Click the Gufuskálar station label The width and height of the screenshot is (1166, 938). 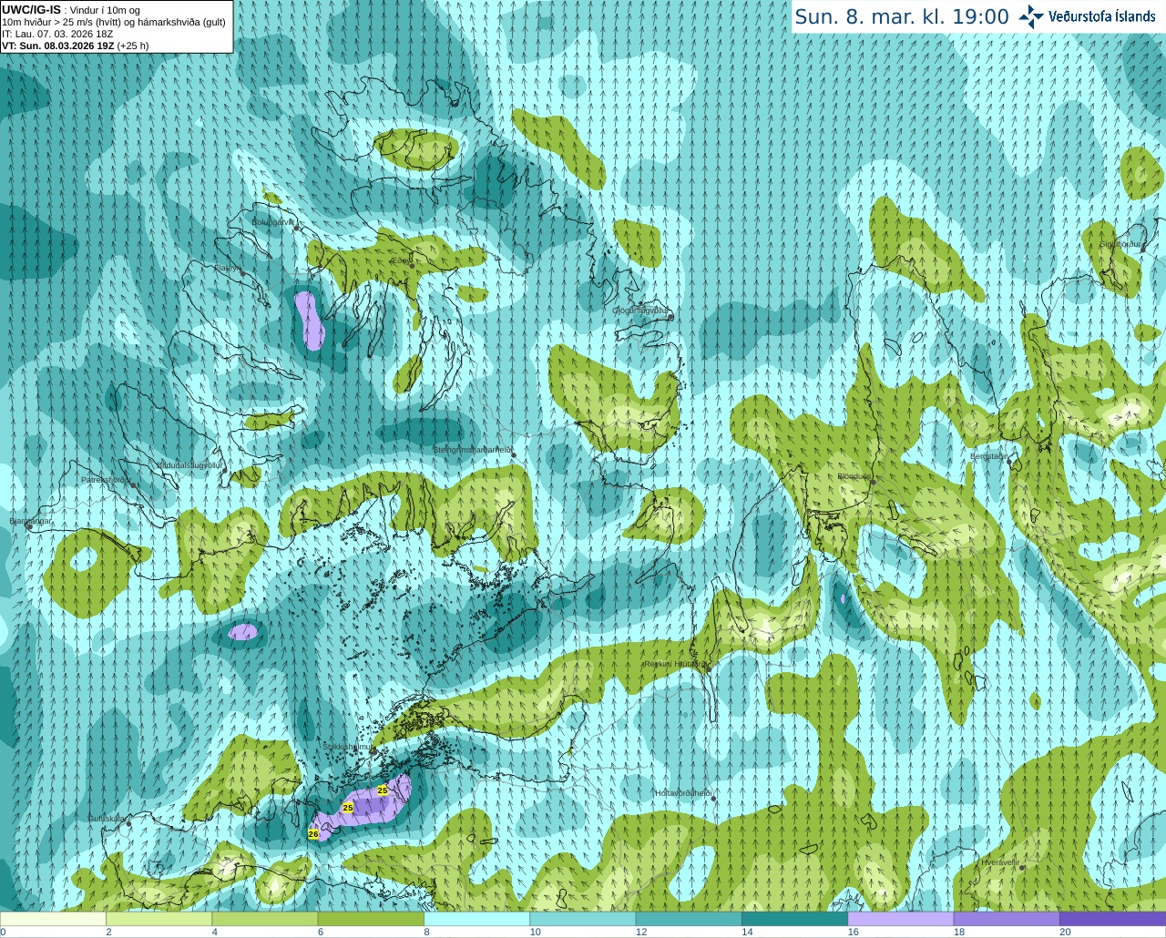[106, 819]
